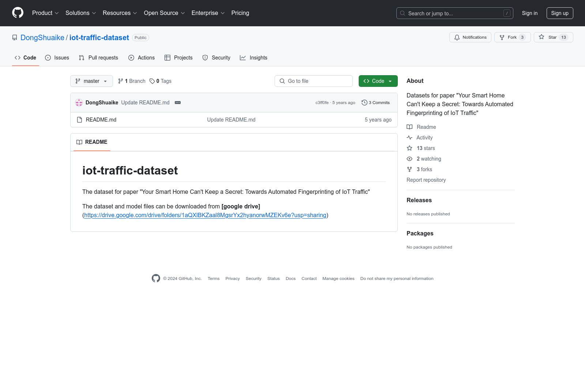Fork the repository
This screenshot has width=585, height=365.
point(512,37)
